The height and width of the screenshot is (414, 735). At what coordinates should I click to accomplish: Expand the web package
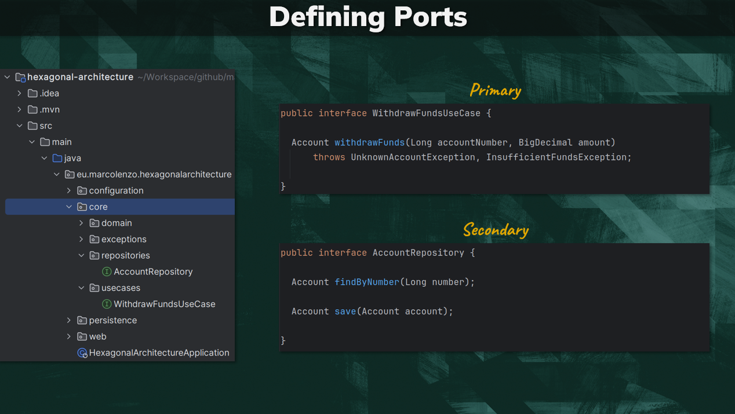pyautogui.click(x=68, y=336)
